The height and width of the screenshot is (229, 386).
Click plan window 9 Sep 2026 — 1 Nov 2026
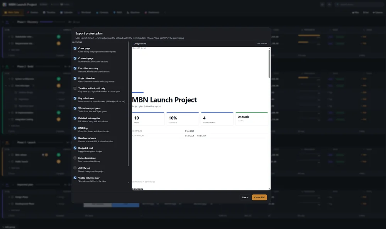tap(196, 136)
